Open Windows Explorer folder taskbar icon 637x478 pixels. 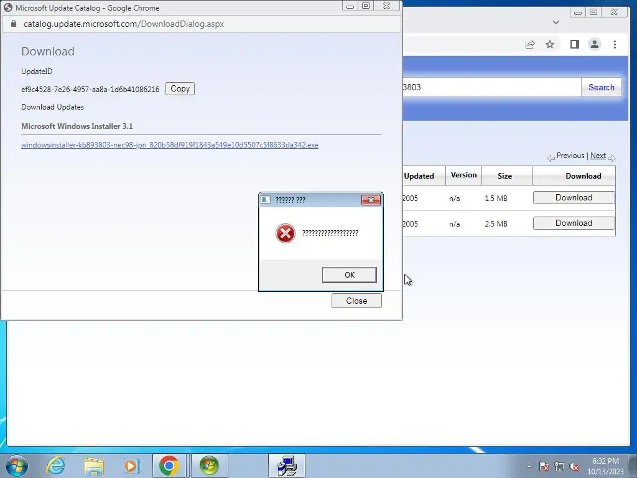pyautogui.click(x=94, y=466)
